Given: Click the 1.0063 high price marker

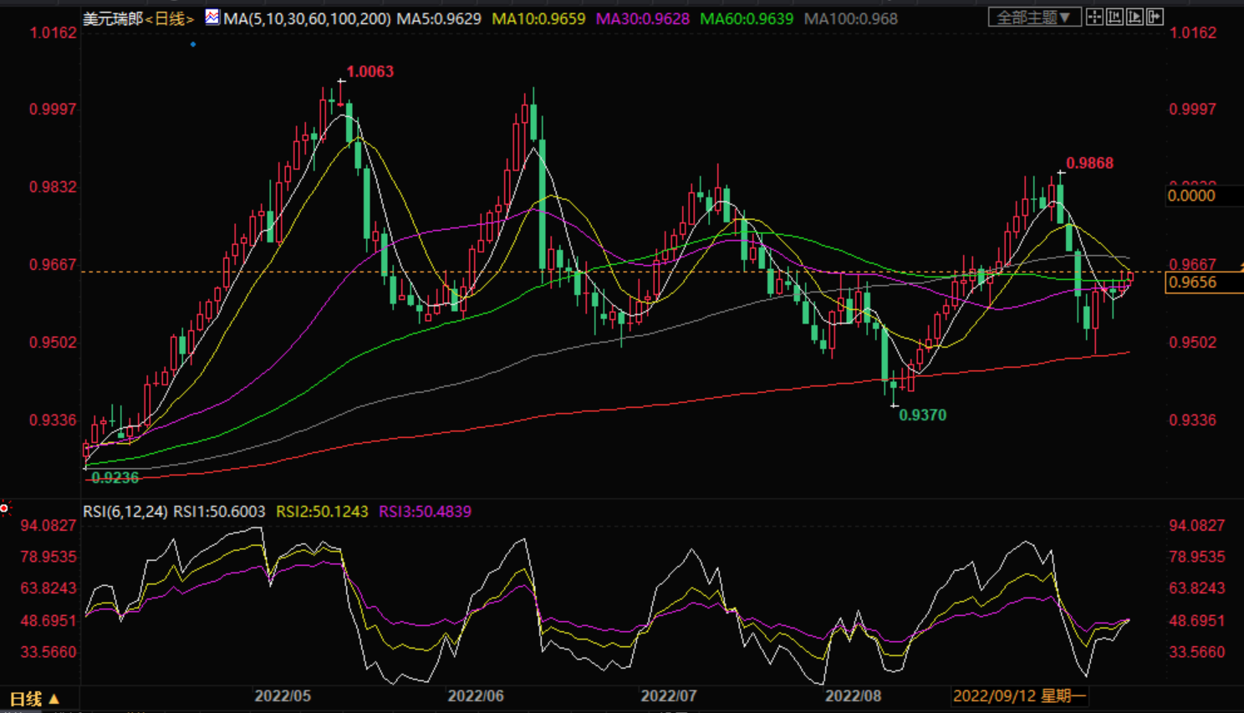Looking at the screenshot, I should (370, 72).
